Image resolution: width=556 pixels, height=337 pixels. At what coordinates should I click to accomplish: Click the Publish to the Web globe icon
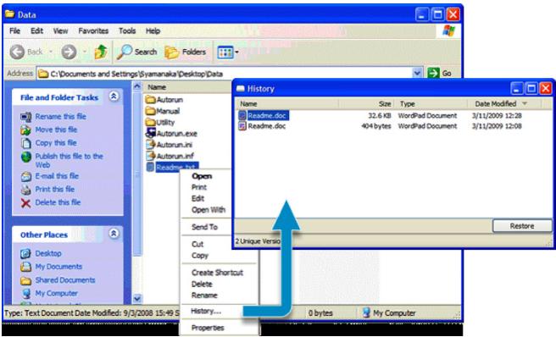tap(26, 157)
